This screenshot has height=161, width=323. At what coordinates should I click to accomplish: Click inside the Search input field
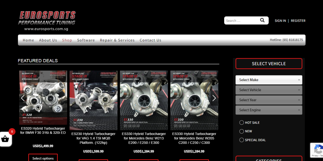(241, 21)
